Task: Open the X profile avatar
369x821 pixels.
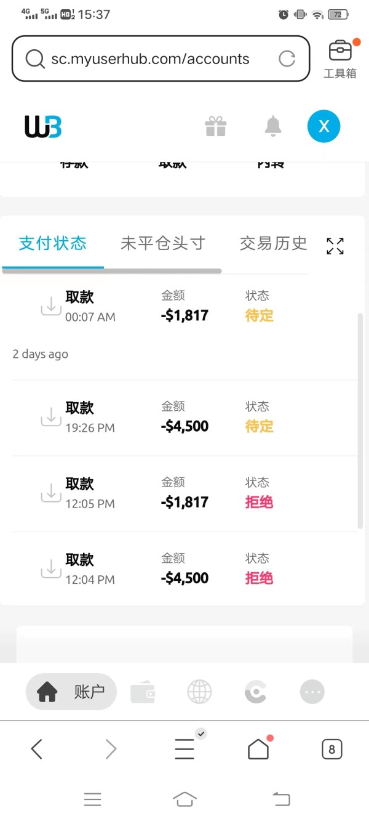Action: (x=323, y=126)
